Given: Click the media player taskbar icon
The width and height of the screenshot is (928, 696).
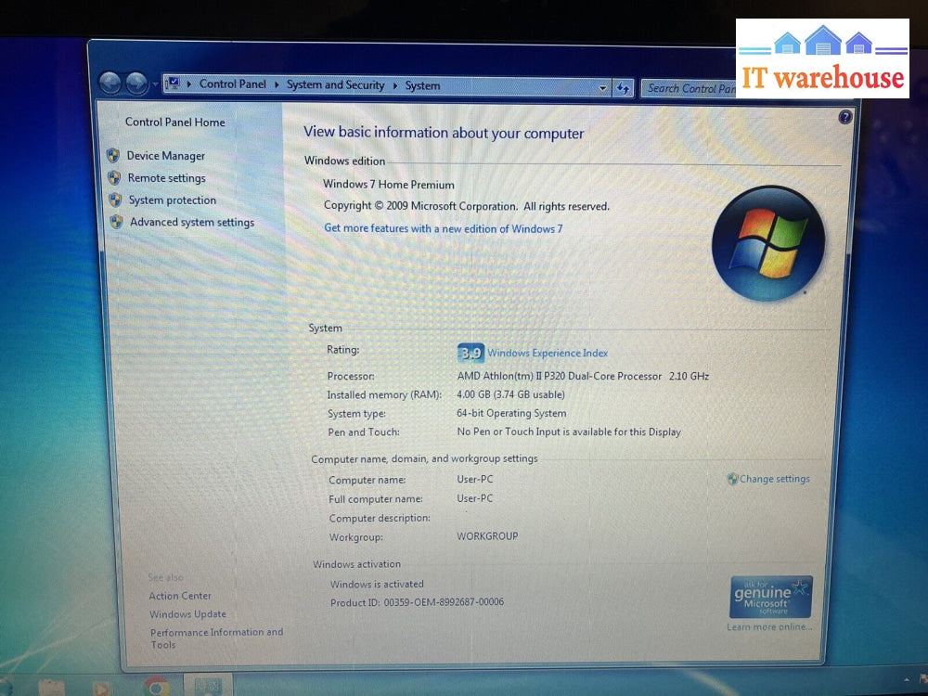Looking at the screenshot, I should pos(100,688).
